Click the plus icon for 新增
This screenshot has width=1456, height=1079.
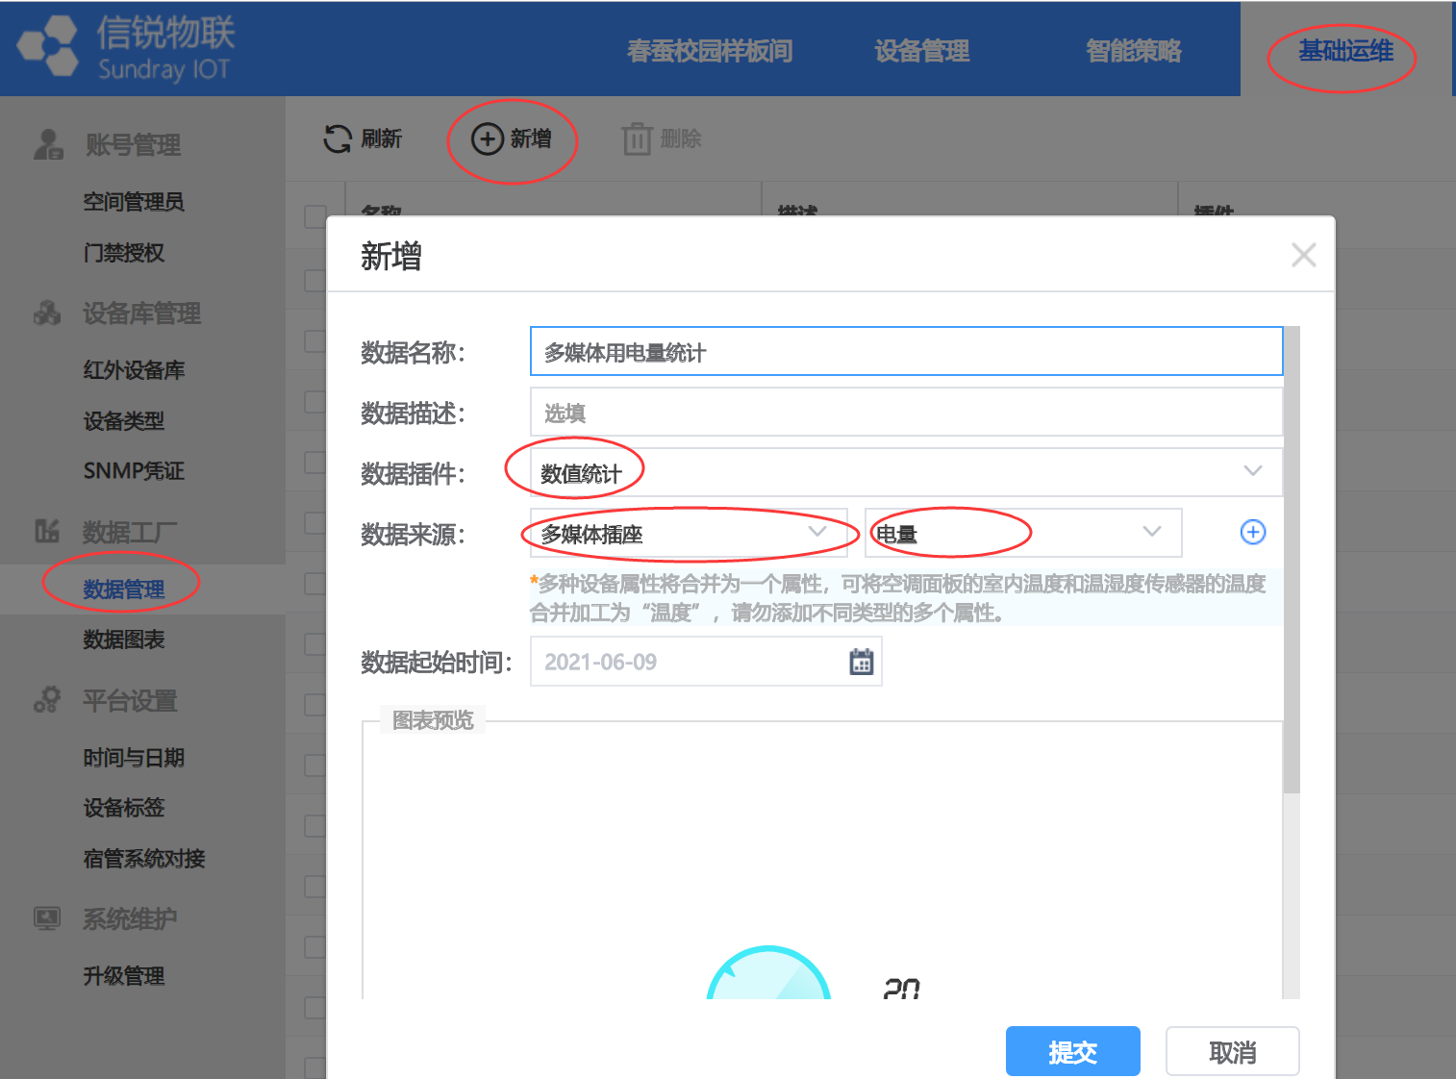(487, 138)
